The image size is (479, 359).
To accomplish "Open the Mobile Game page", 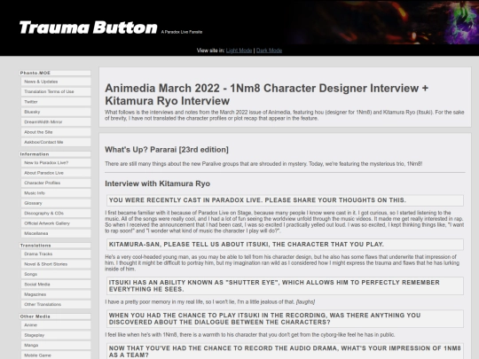I will [x=56, y=355].
